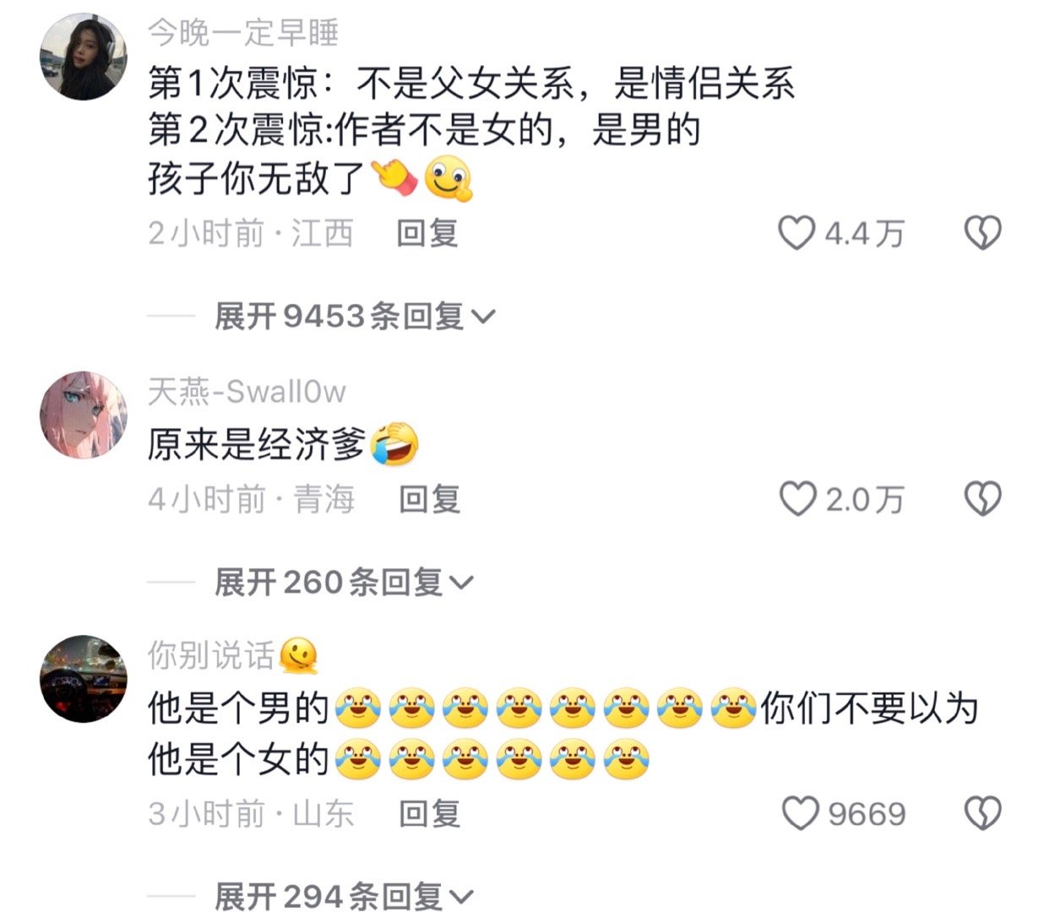This screenshot has height=912, width=1044.
Task: Dislike the 你别说话 comment
Action: (983, 814)
